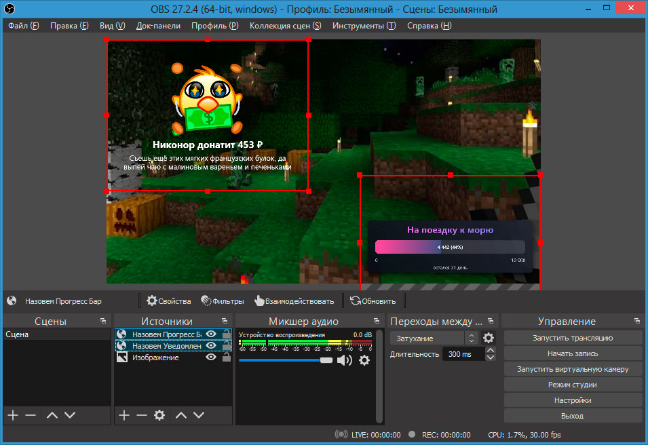
Task: Open audio mixer settings gear for Устройство воспроизведения
Action: 364,360
